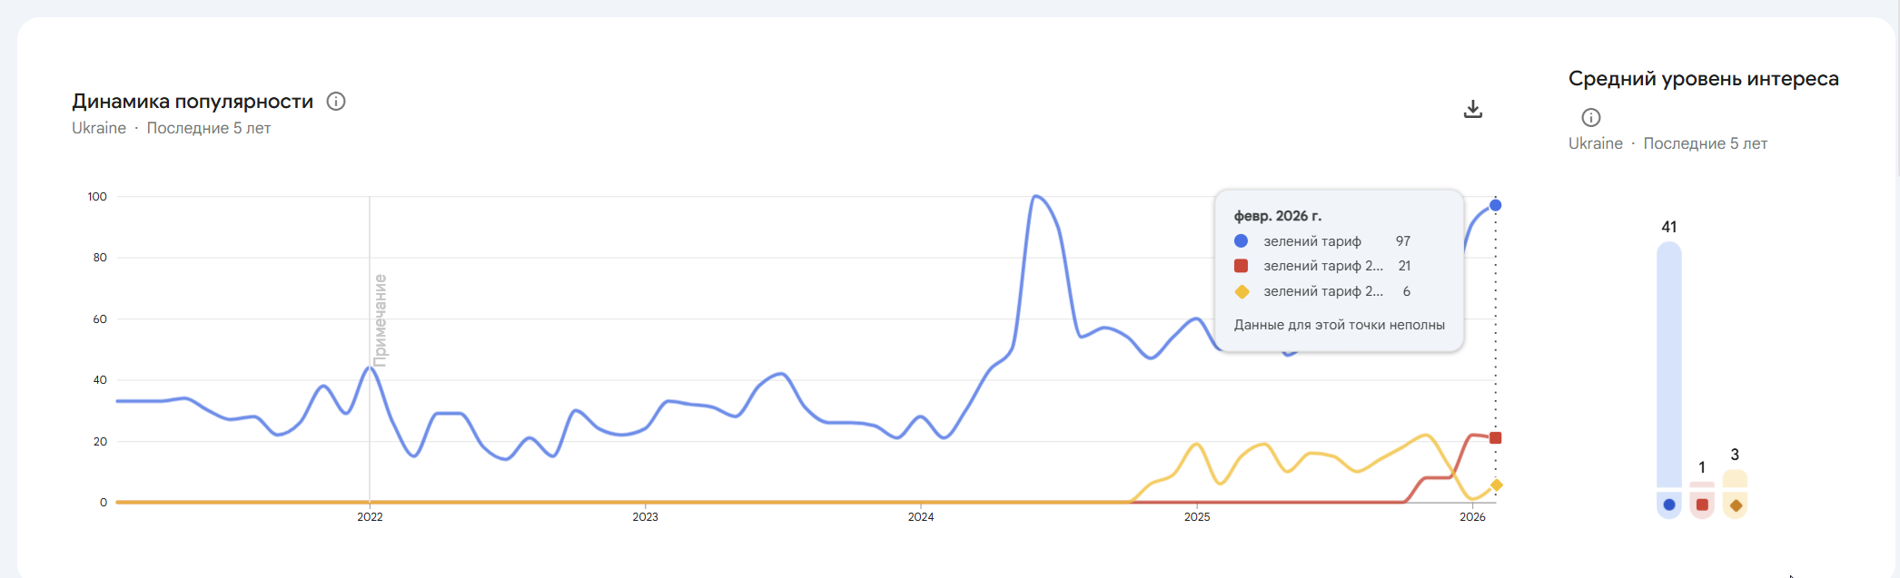
Task: Select the short yellow bar labeled 3
Action: [1736, 478]
